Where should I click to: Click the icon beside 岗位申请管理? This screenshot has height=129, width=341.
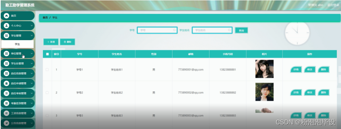tap(7, 83)
